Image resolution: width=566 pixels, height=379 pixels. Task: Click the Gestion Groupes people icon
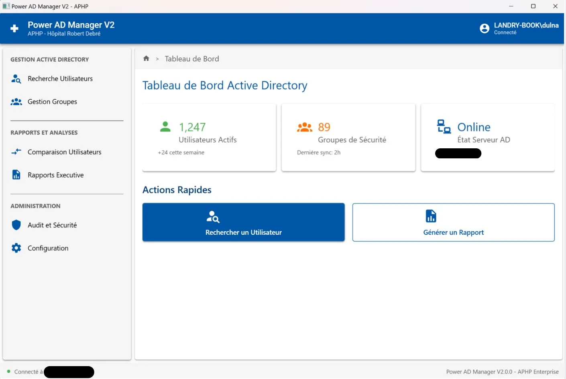[x=16, y=102]
